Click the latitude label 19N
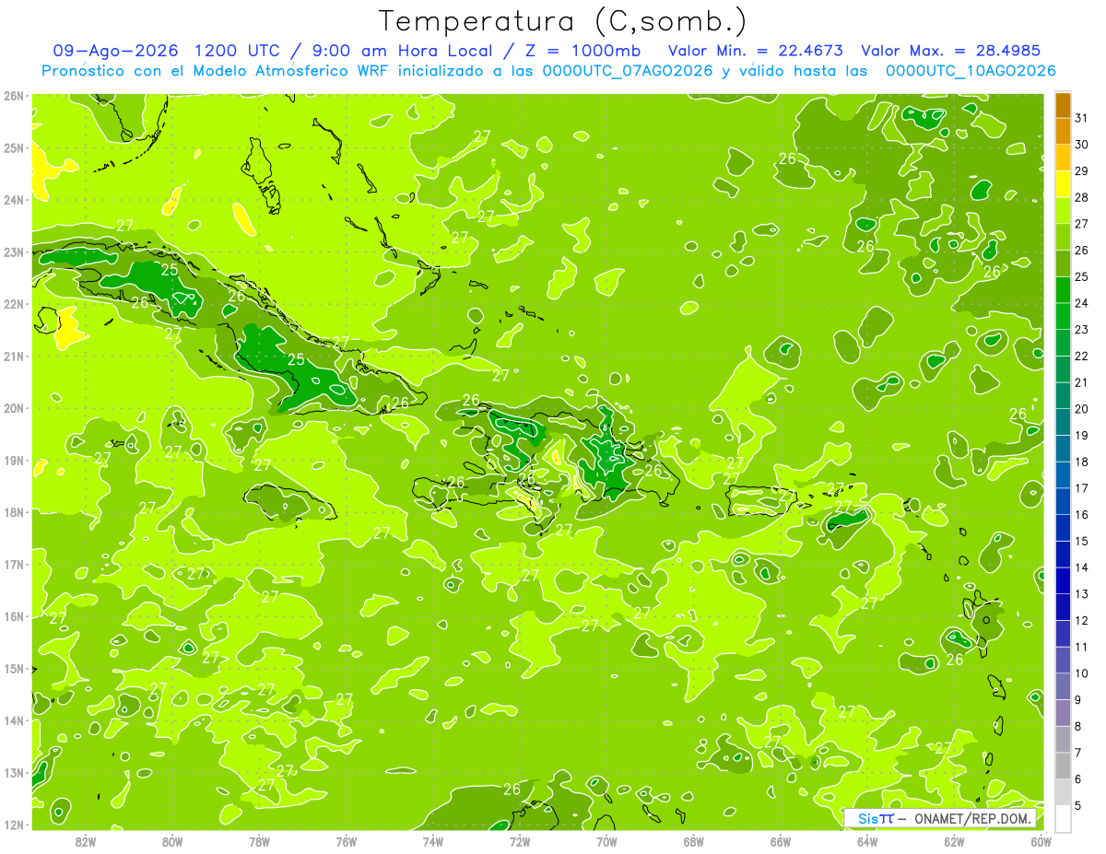This screenshot has height=854, width=1106. pyautogui.click(x=14, y=460)
